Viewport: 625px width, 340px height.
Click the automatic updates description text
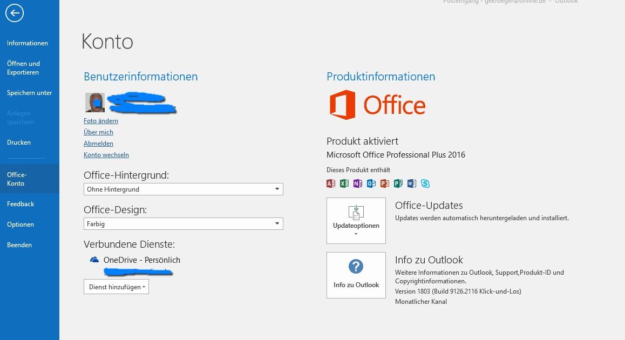[x=482, y=218]
